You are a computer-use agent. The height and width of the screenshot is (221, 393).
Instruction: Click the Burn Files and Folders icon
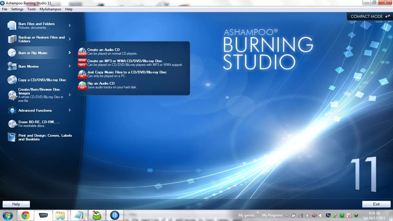point(12,25)
